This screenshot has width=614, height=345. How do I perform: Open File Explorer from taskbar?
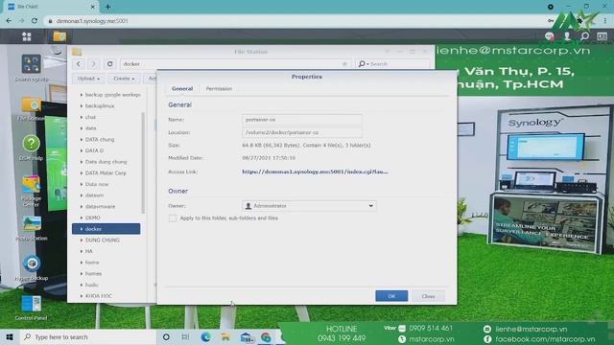point(225,336)
